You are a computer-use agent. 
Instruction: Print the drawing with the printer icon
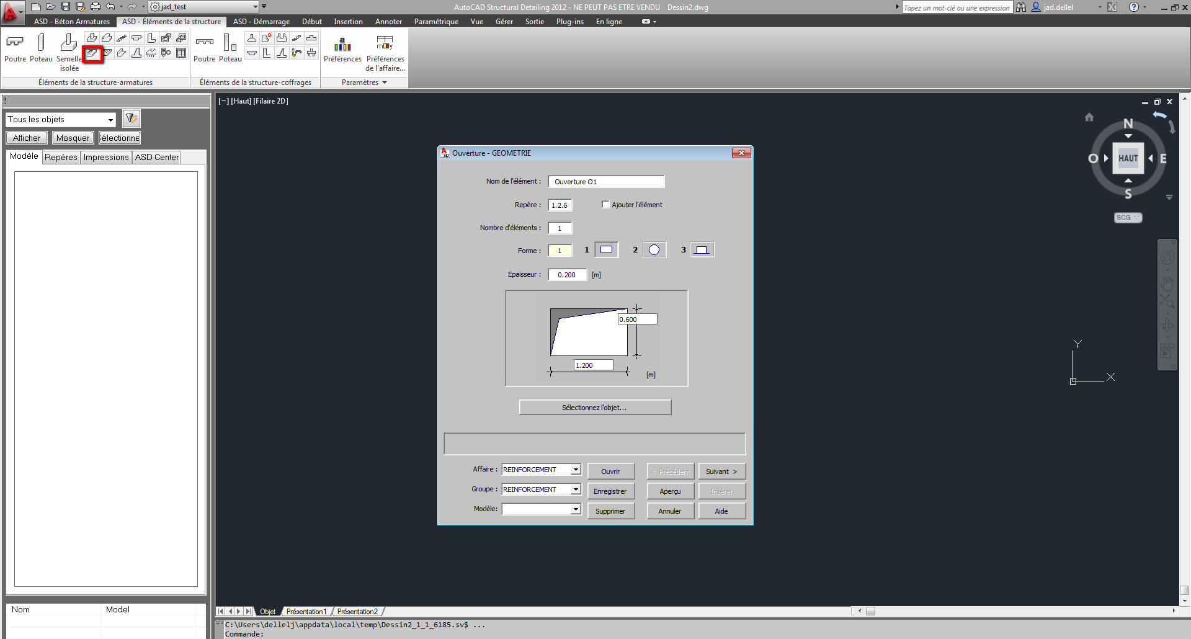coord(95,7)
